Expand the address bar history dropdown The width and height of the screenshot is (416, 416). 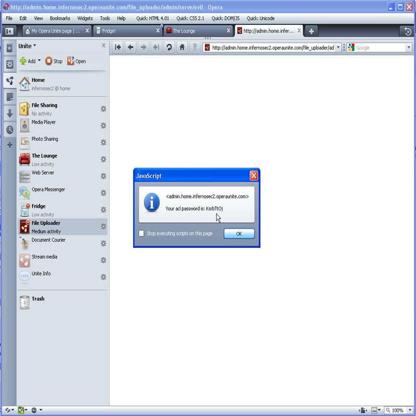click(x=338, y=48)
